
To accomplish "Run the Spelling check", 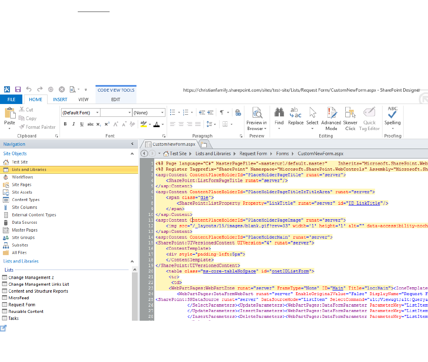I will tap(392, 118).
